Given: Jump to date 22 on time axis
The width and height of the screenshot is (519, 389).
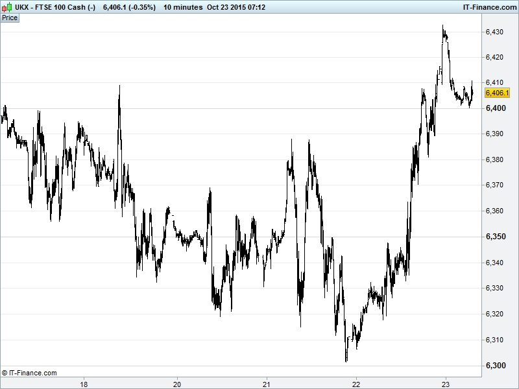Looking at the screenshot, I should pos(356,384).
